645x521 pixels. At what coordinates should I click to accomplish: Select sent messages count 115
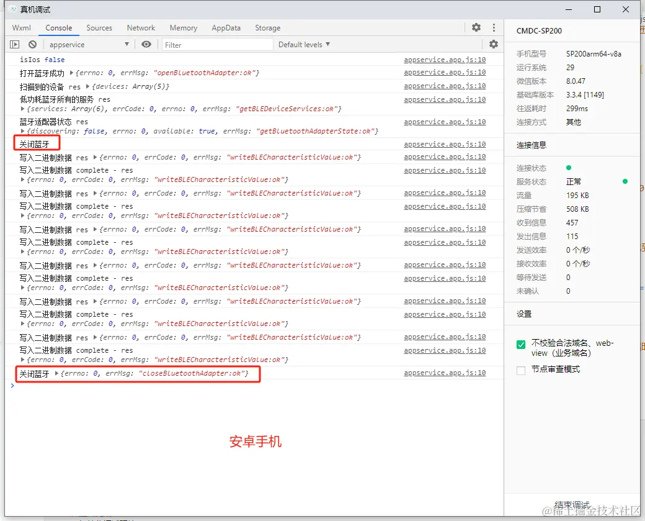tap(572, 237)
